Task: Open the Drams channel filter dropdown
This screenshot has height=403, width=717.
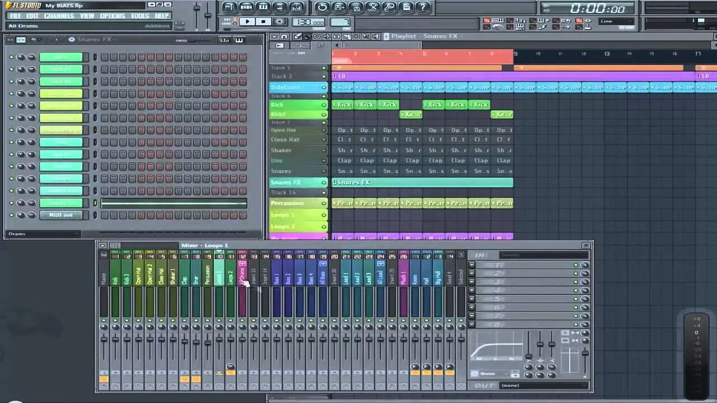Action: (x=43, y=234)
